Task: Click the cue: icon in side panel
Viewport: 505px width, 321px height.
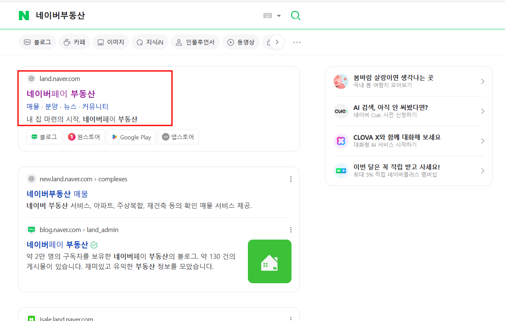Action: (x=341, y=111)
